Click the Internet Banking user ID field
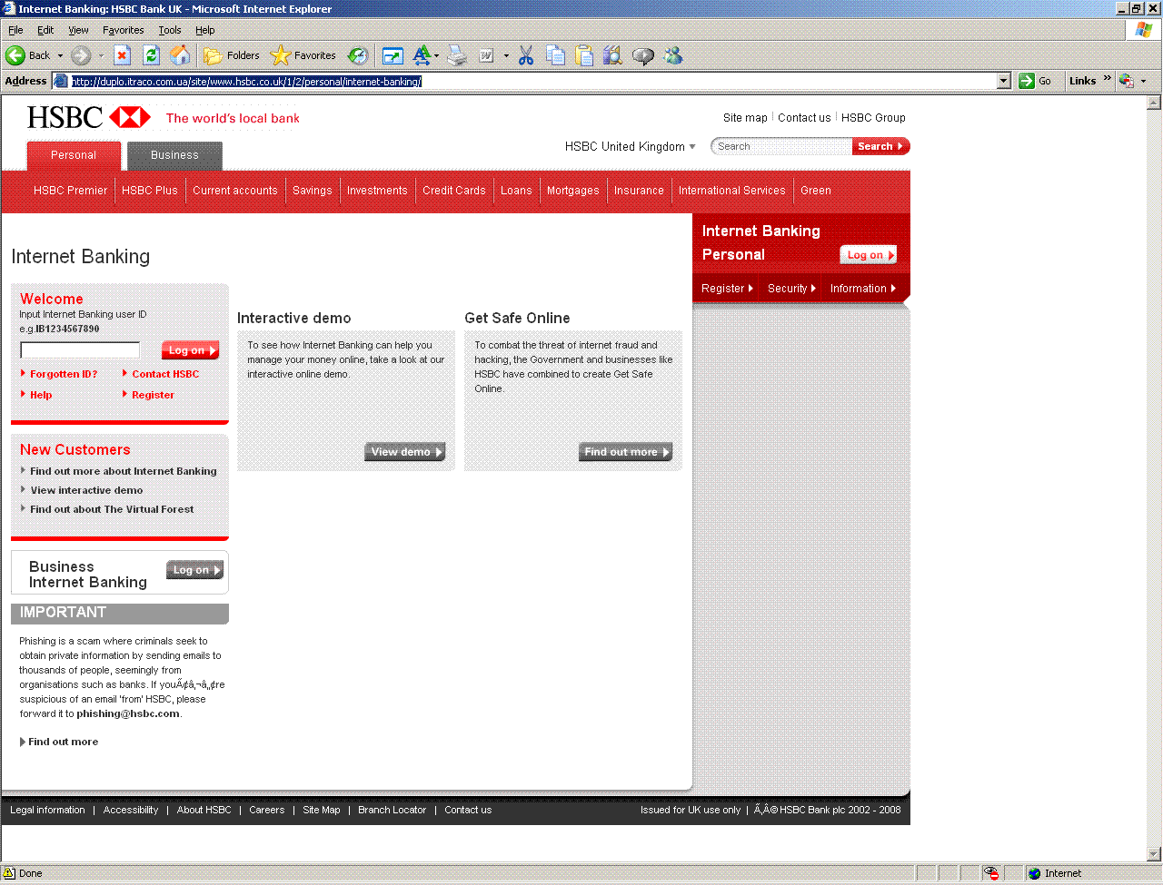This screenshot has height=885, width=1163. point(80,350)
